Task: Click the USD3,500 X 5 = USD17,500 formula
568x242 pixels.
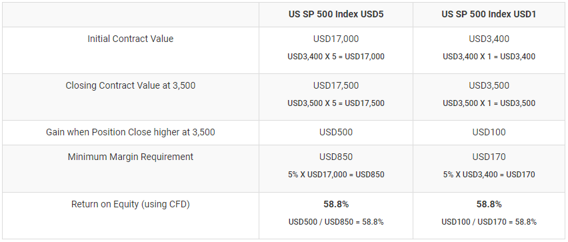Action: coord(336,103)
